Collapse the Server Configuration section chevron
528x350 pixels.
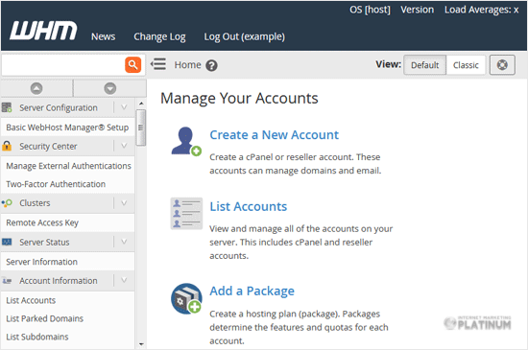124,107
